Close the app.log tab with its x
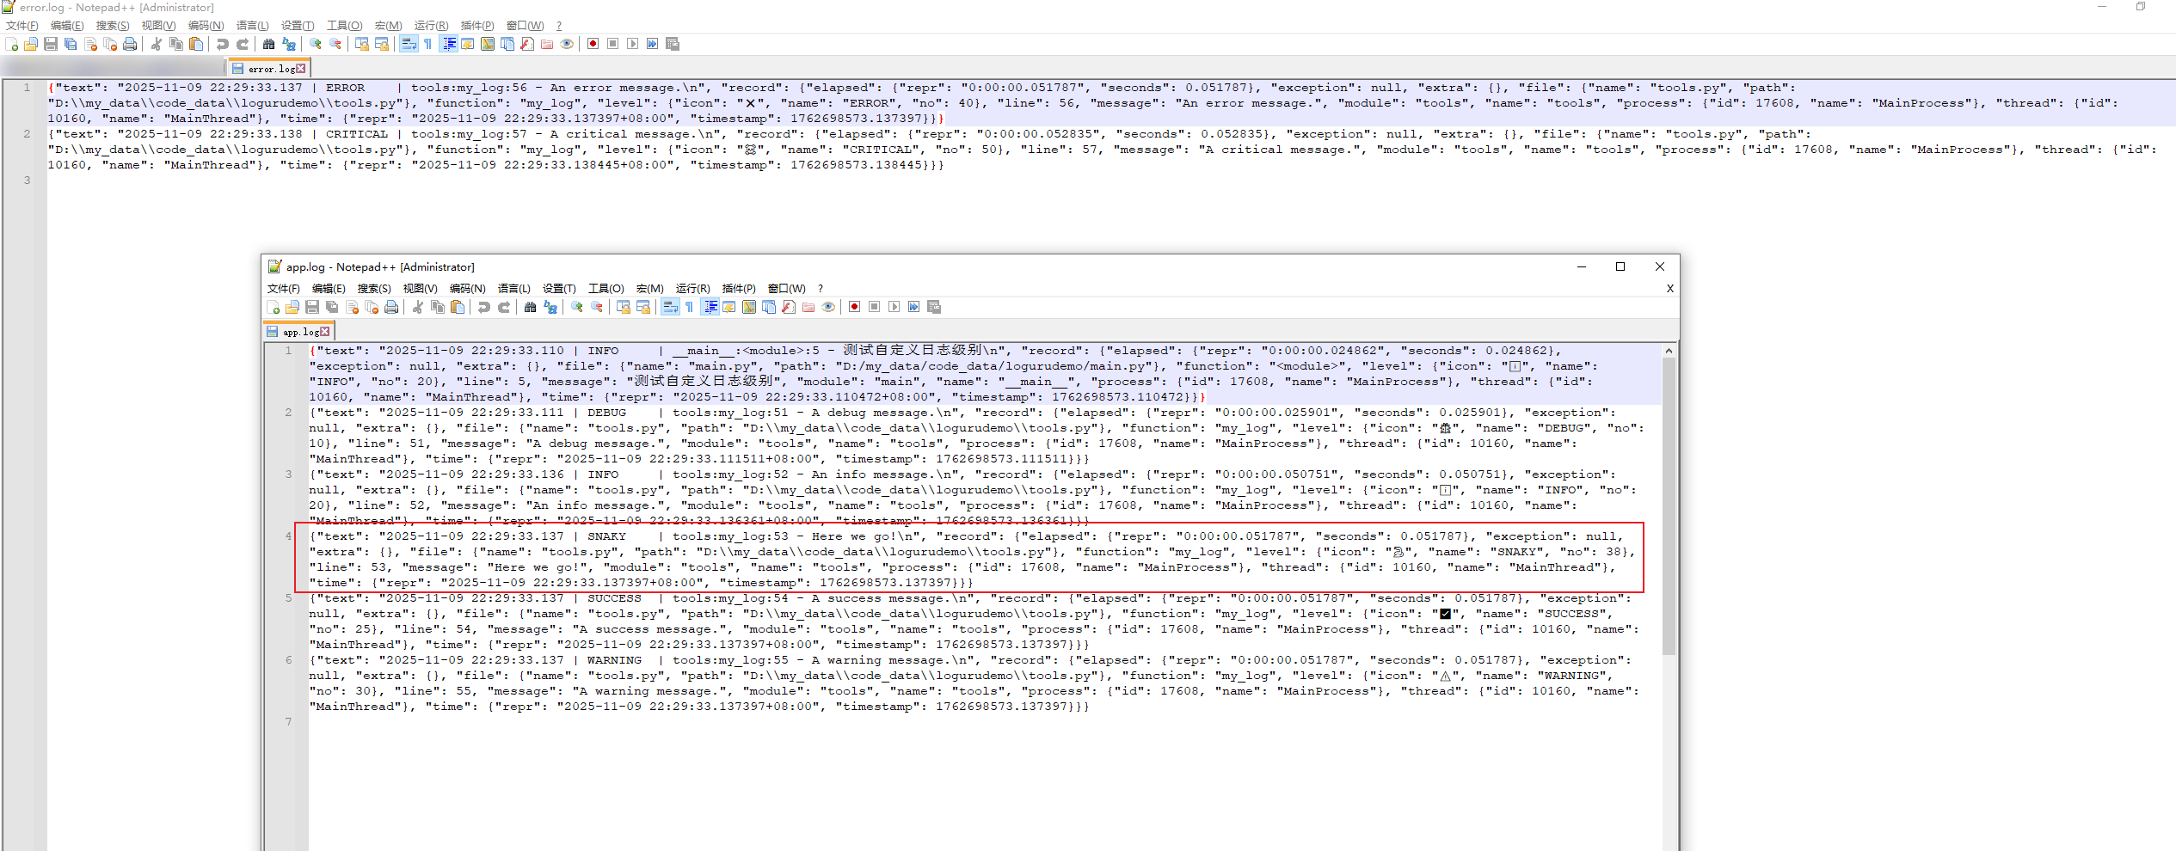The height and width of the screenshot is (851, 2176). click(x=324, y=331)
